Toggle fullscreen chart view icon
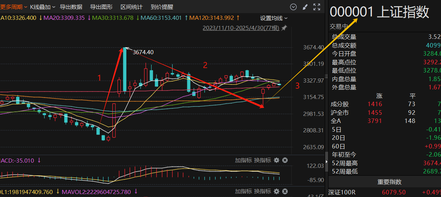 [317, 7]
